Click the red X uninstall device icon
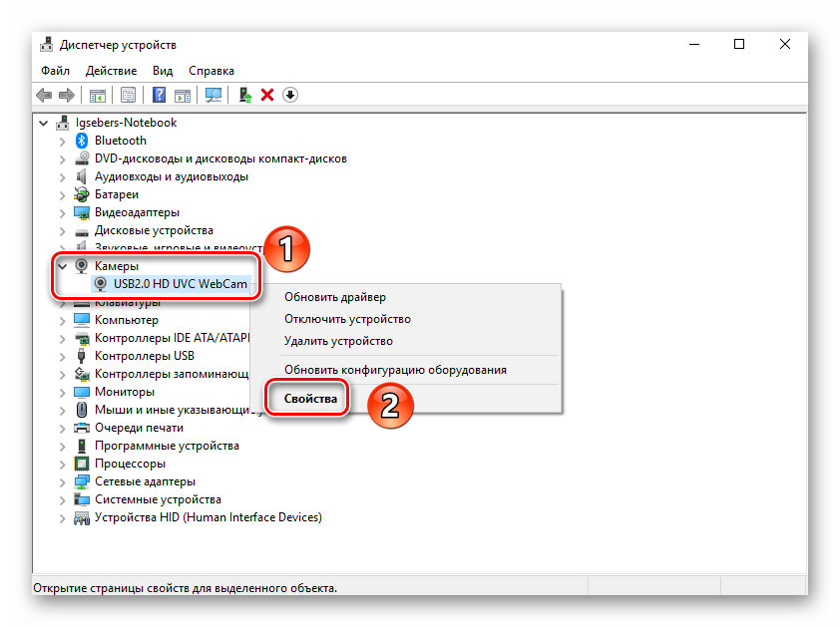 (x=267, y=95)
